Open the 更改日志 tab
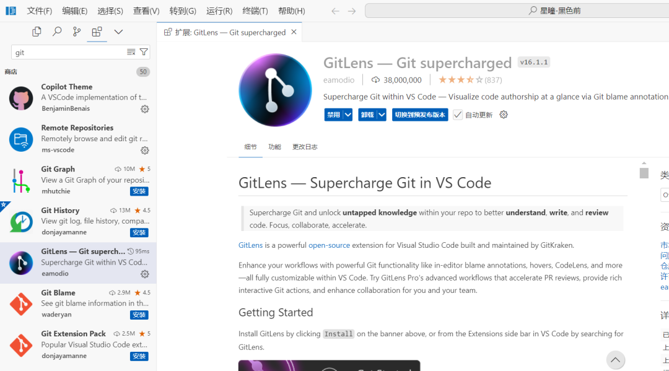Image resolution: width=669 pixels, height=371 pixels. click(x=305, y=147)
